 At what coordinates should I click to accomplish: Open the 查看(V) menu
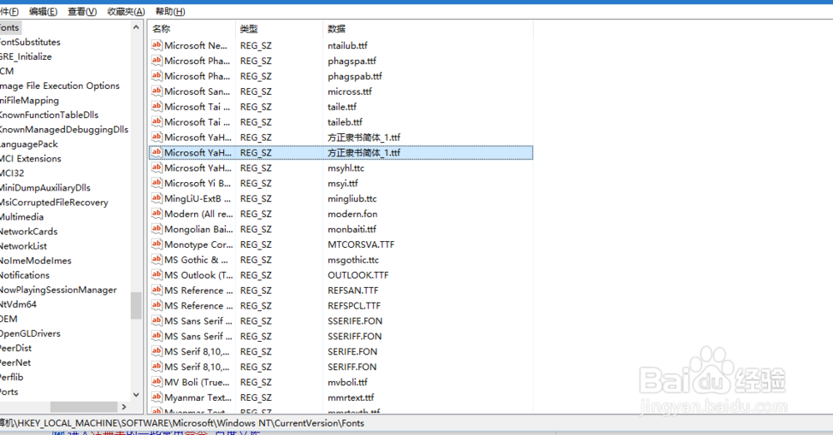point(82,12)
